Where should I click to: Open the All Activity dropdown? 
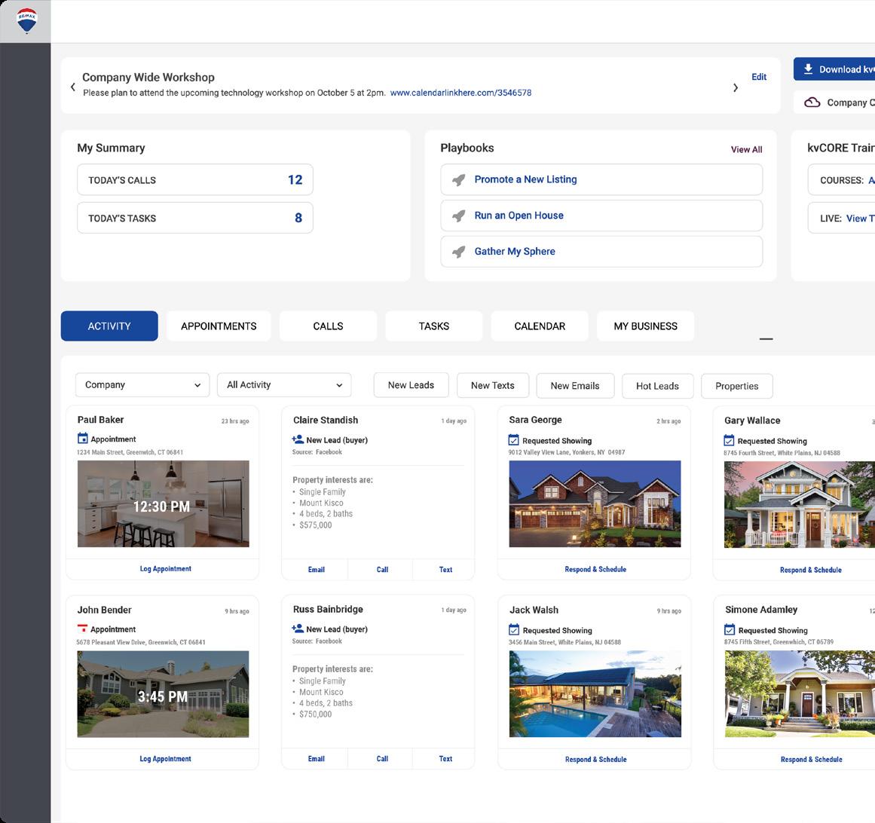[284, 385]
